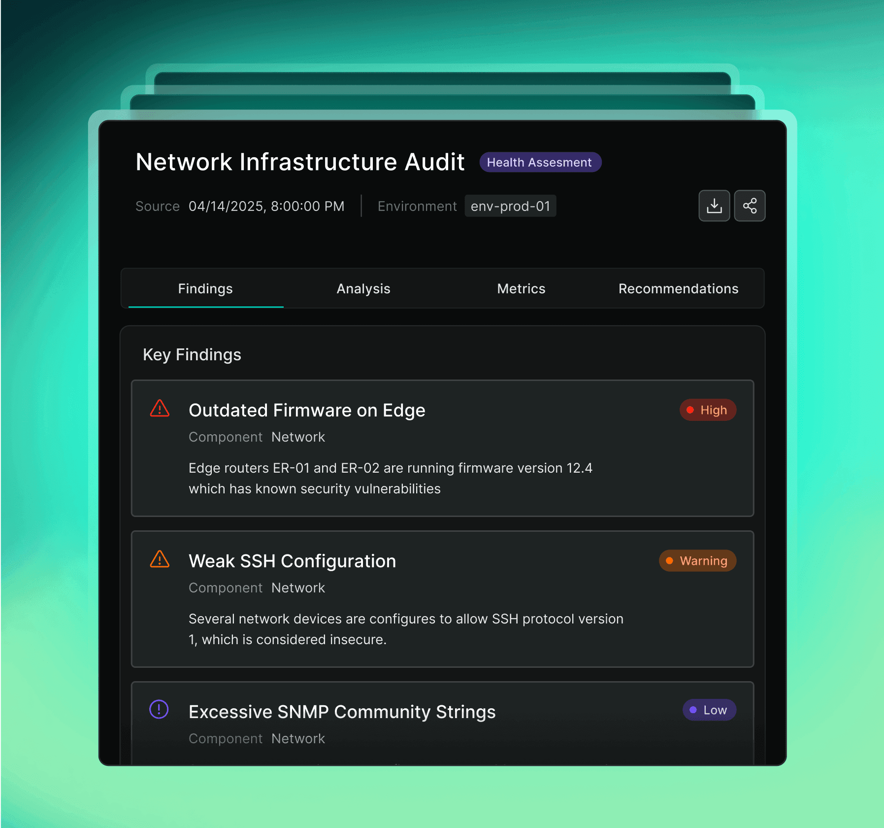Click the purple dot inside the Low badge
The width and height of the screenshot is (884, 828).
(x=692, y=710)
